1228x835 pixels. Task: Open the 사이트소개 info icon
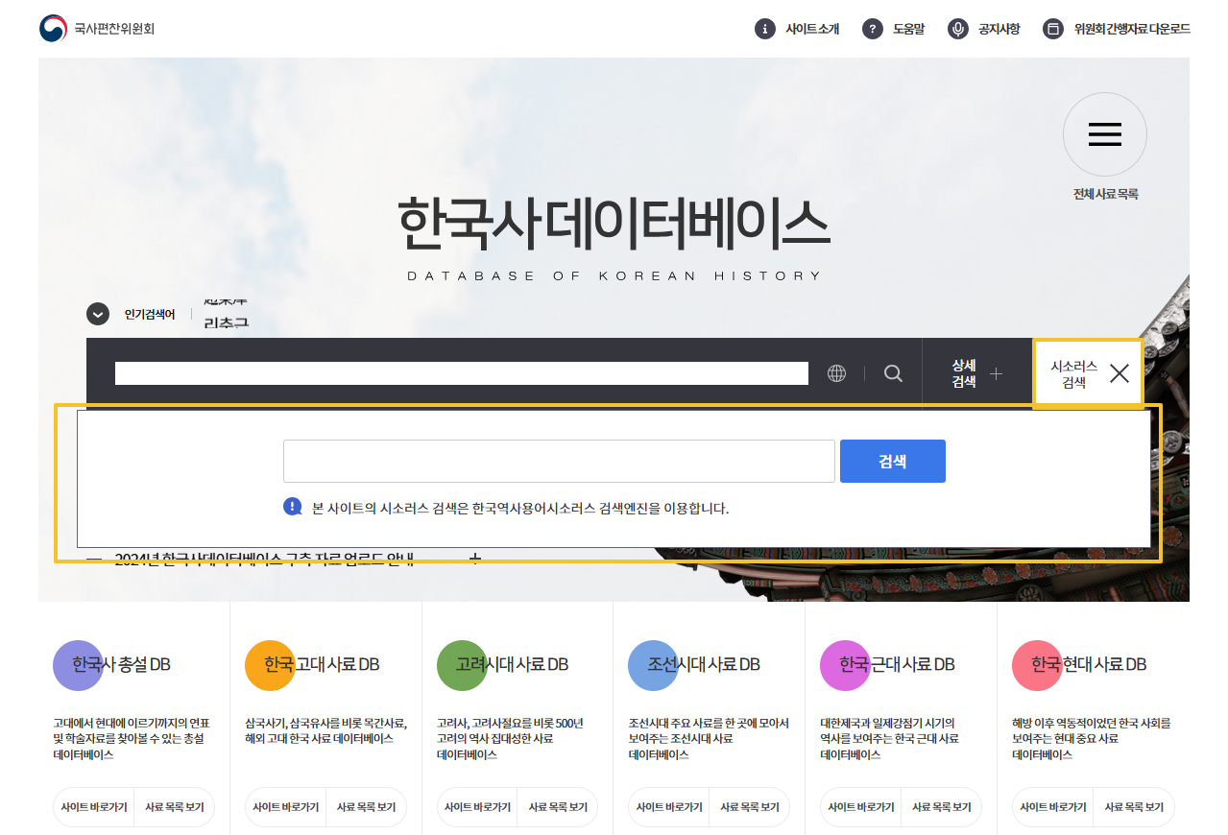pos(764,29)
